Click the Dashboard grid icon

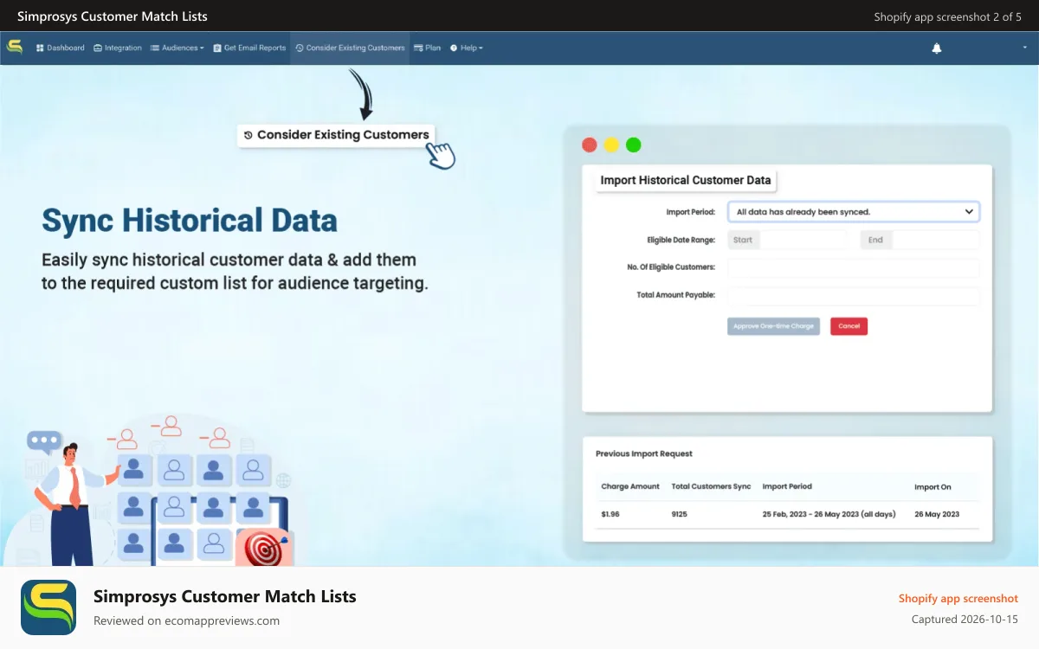pos(40,48)
